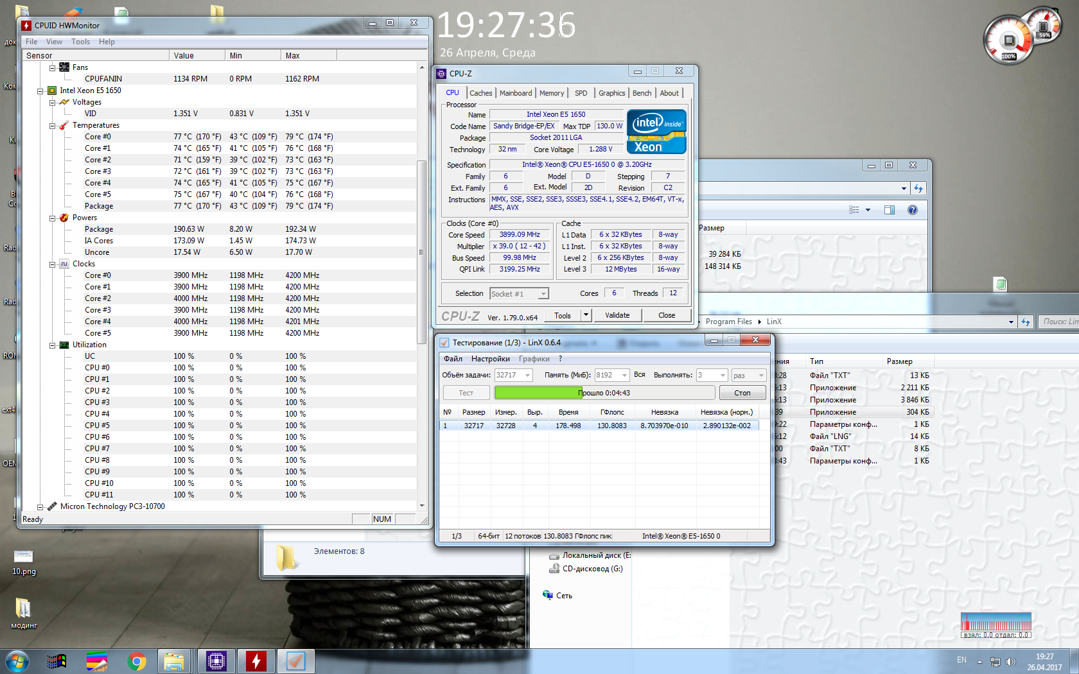Viewport: 1079px width, 674px height.
Task: Click the Voltages lightning icon in sensor tree
Action: pyautogui.click(x=64, y=102)
